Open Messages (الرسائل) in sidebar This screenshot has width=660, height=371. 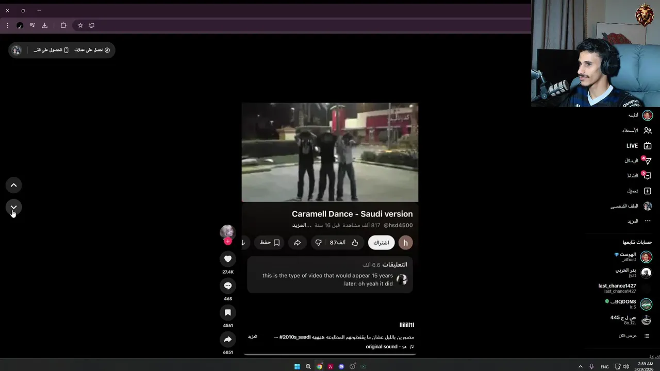click(x=638, y=161)
